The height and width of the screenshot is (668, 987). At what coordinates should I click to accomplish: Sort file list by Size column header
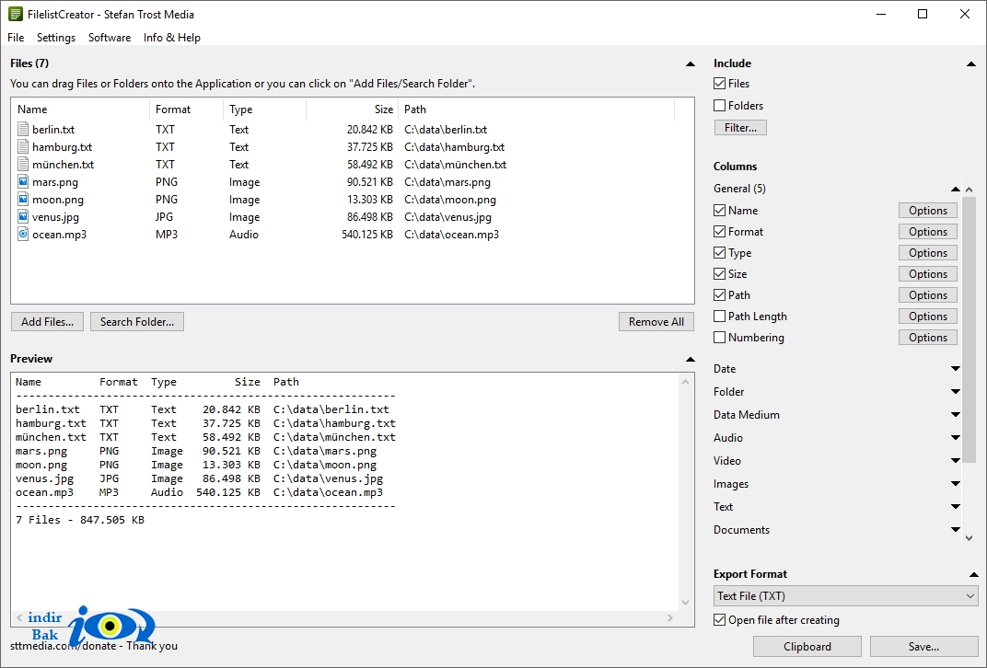tap(353, 109)
